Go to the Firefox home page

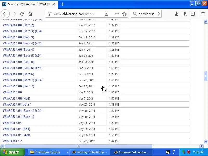tap(30, 14)
